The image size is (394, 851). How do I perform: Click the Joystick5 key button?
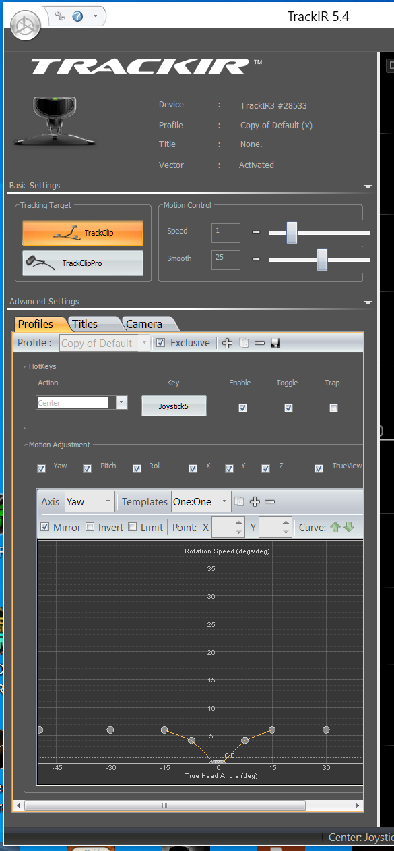pyautogui.click(x=174, y=406)
